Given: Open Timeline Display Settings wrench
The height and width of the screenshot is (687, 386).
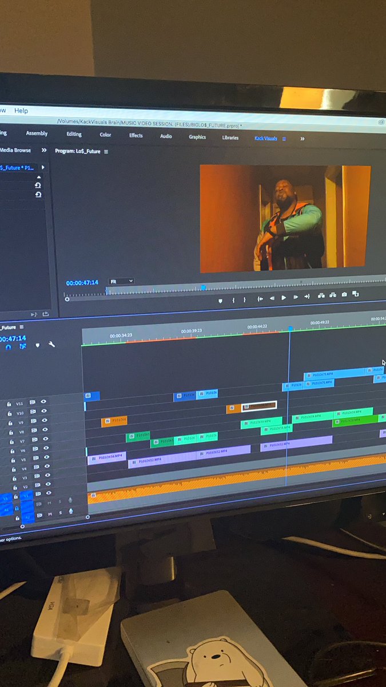Looking at the screenshot, I should pos(51,344).
